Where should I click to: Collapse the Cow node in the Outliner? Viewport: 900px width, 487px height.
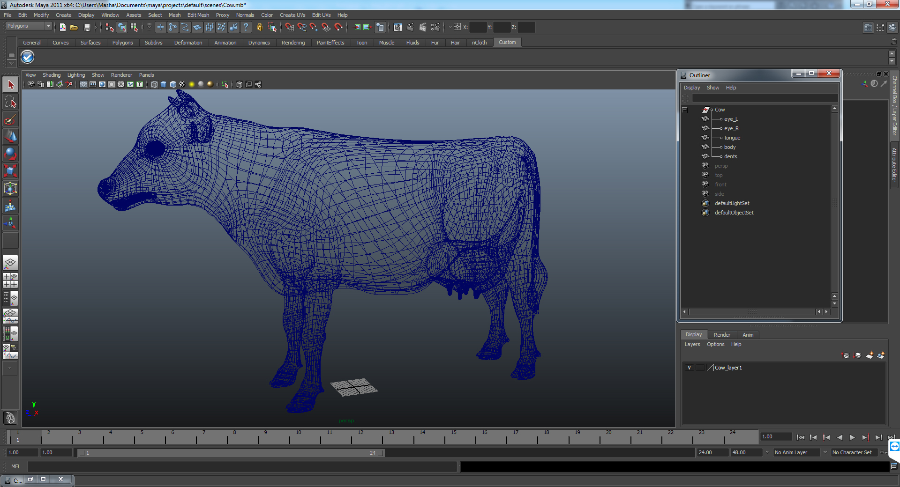[x=684, y=110]
